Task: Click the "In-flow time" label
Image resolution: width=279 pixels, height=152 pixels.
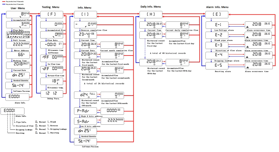Action: [54, 64]
